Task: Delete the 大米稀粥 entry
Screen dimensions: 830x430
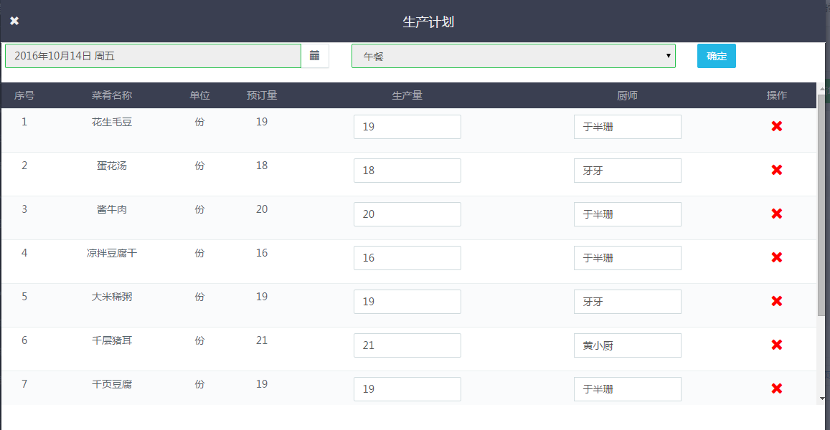Action: coord(776,302)
